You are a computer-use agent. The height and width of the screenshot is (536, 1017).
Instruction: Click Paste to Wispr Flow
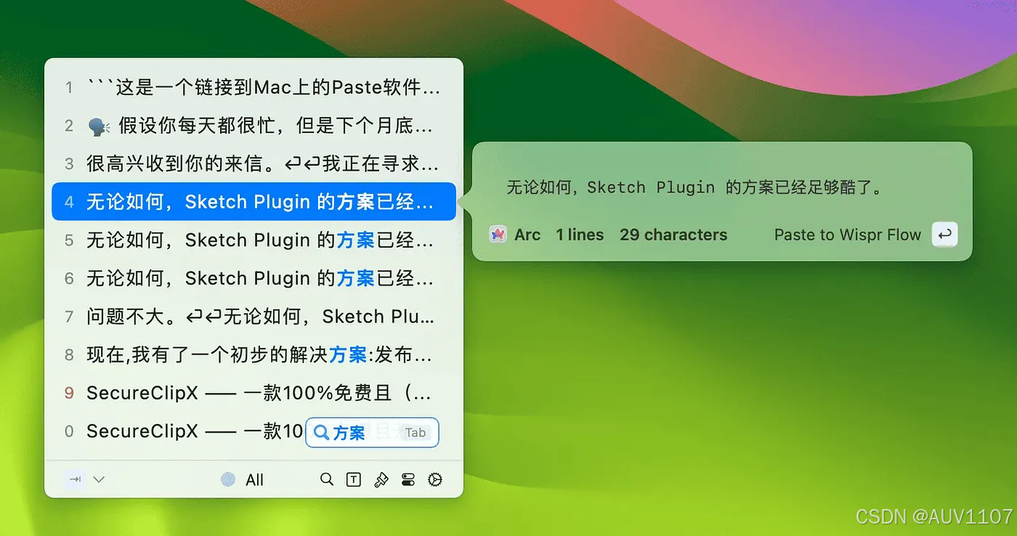847,235
